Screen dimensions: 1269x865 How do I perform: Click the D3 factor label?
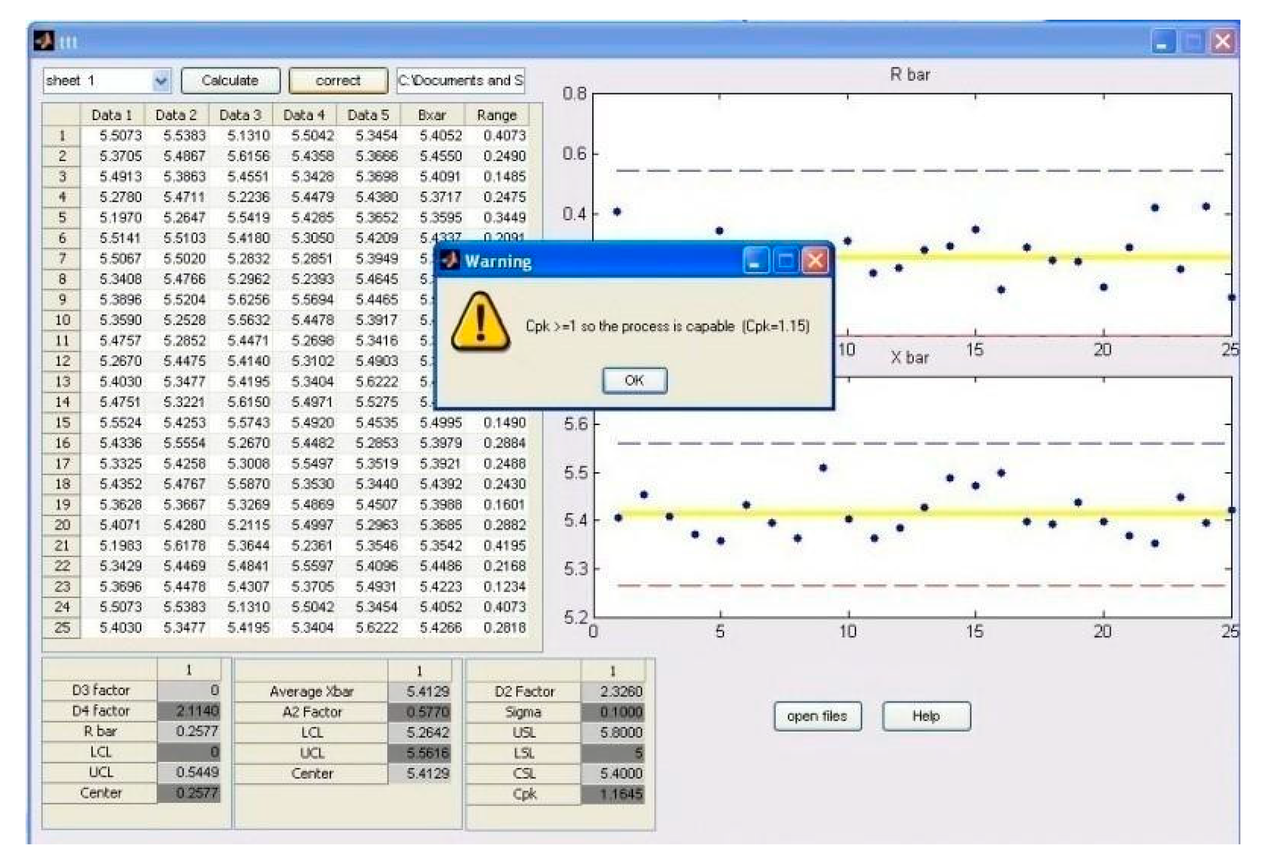coord(100,690)
